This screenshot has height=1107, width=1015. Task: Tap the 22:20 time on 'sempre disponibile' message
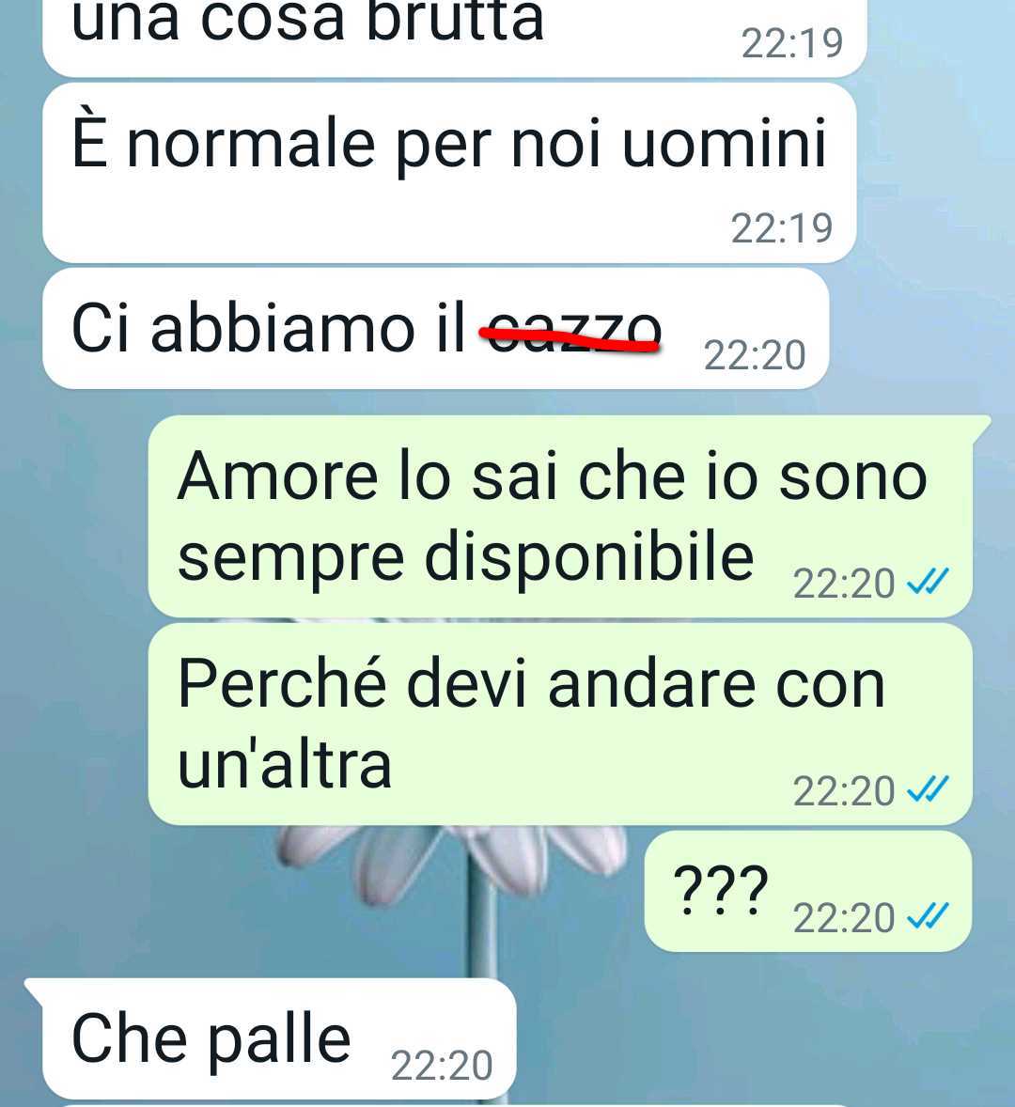(x=843, y=584)
